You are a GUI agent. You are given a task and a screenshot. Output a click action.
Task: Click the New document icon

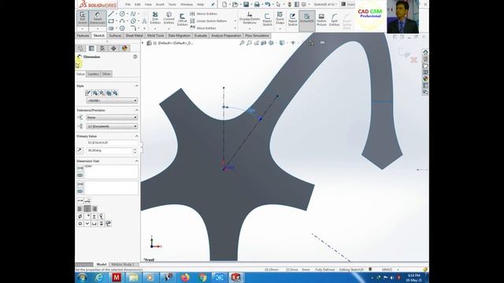224,5
